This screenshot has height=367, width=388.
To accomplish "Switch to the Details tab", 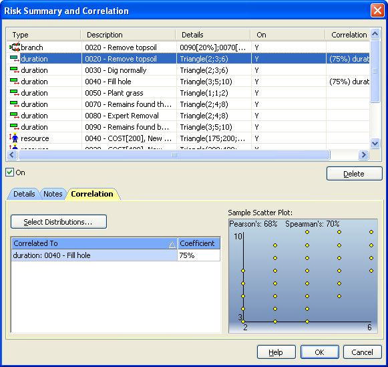I will coord(24,194).
